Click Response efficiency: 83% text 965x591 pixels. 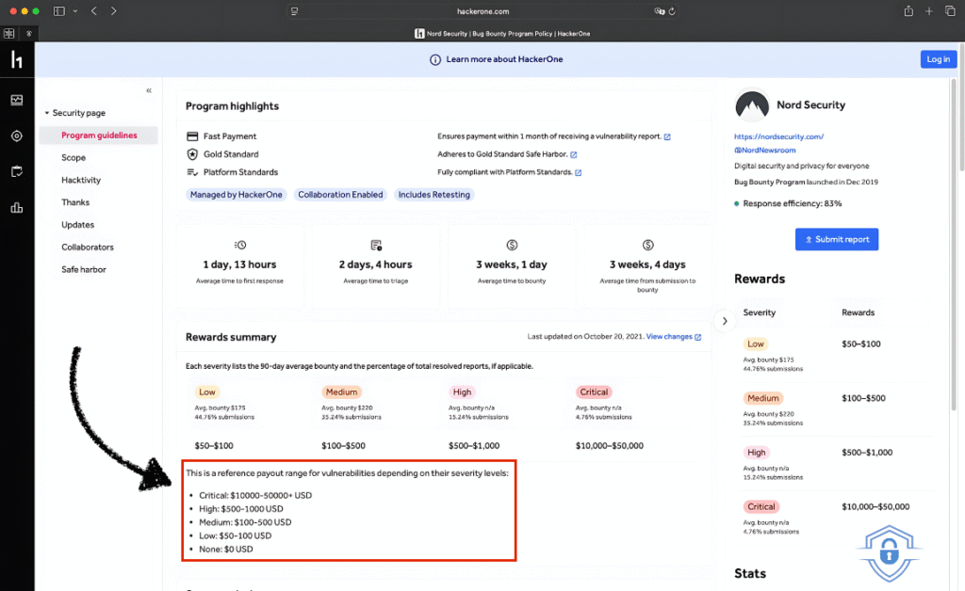(x=792, y=204)
